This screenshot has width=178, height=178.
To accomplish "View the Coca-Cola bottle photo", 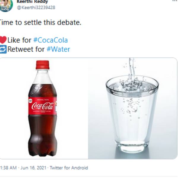I will pos(44,108).
